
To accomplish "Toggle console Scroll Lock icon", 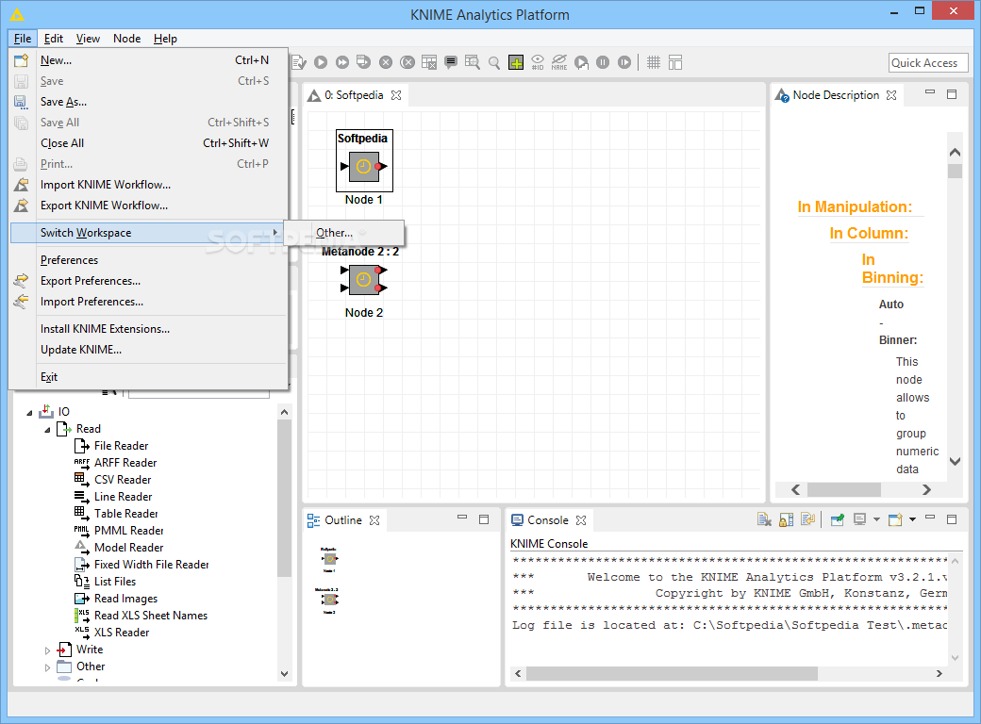I will click(x=786, y=519).
